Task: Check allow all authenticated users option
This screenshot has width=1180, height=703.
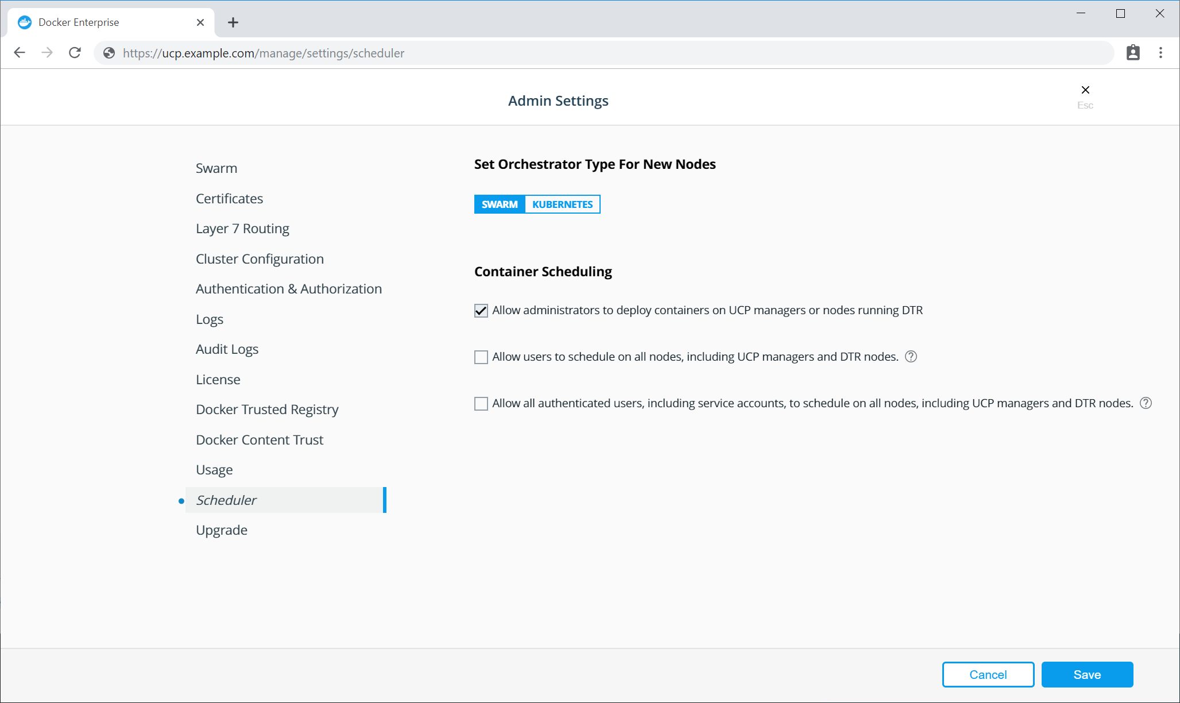Action: [481, 404]
